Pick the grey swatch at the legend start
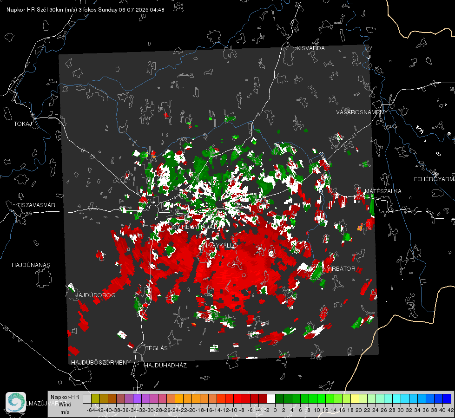Image resolution: width=455 pixels, height=418 pixels. (87, 398)
